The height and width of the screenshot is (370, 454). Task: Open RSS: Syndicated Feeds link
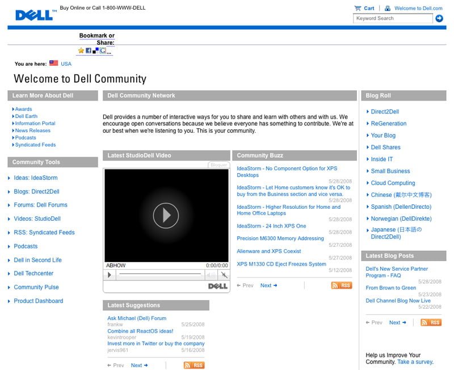44,233
